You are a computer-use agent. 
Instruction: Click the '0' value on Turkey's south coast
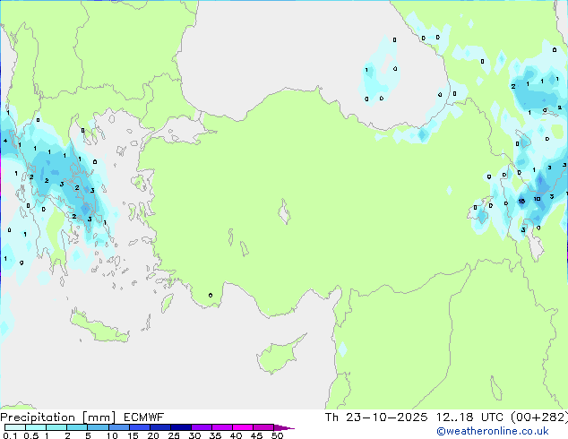211,295
